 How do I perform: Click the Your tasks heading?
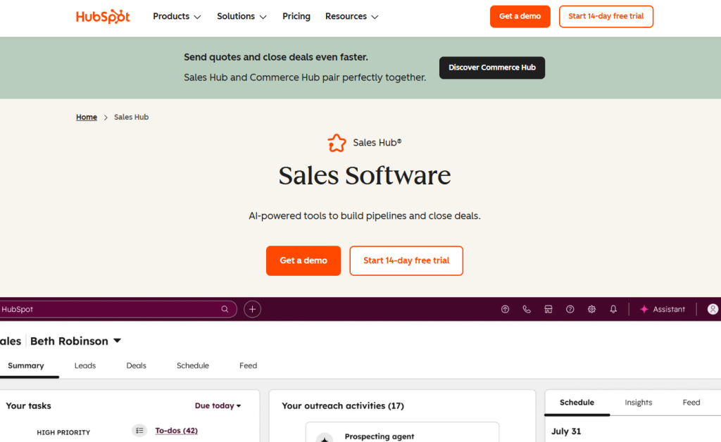[28, 405]
